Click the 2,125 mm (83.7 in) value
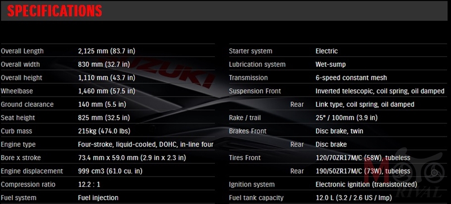Image resolution: width=451 pixels, height=204 pixels. pos(107,51)
